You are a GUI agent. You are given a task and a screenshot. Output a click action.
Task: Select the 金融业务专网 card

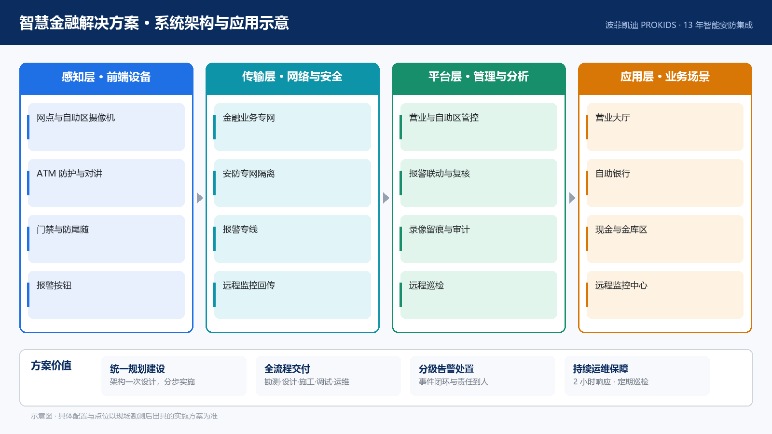point(292,127)
